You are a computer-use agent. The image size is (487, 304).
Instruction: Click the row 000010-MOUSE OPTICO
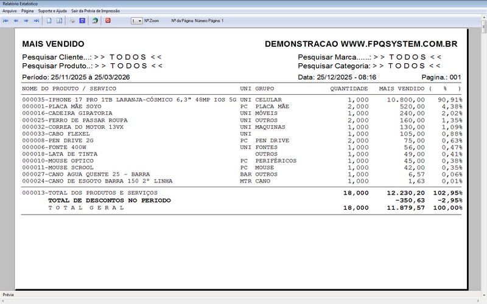click(x=242, y=161)
